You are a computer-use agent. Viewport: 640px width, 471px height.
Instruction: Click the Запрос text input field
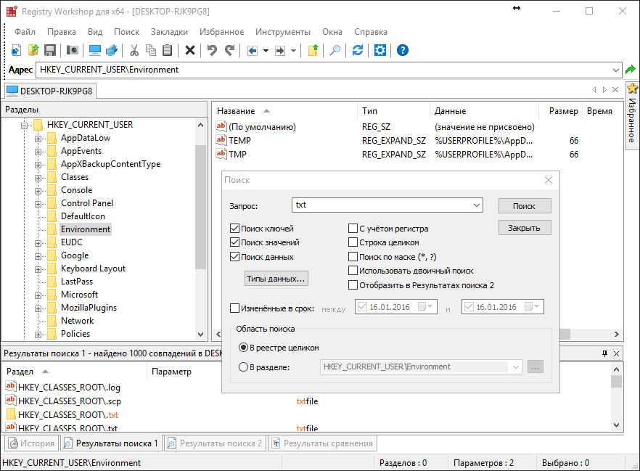pos(382,205)
